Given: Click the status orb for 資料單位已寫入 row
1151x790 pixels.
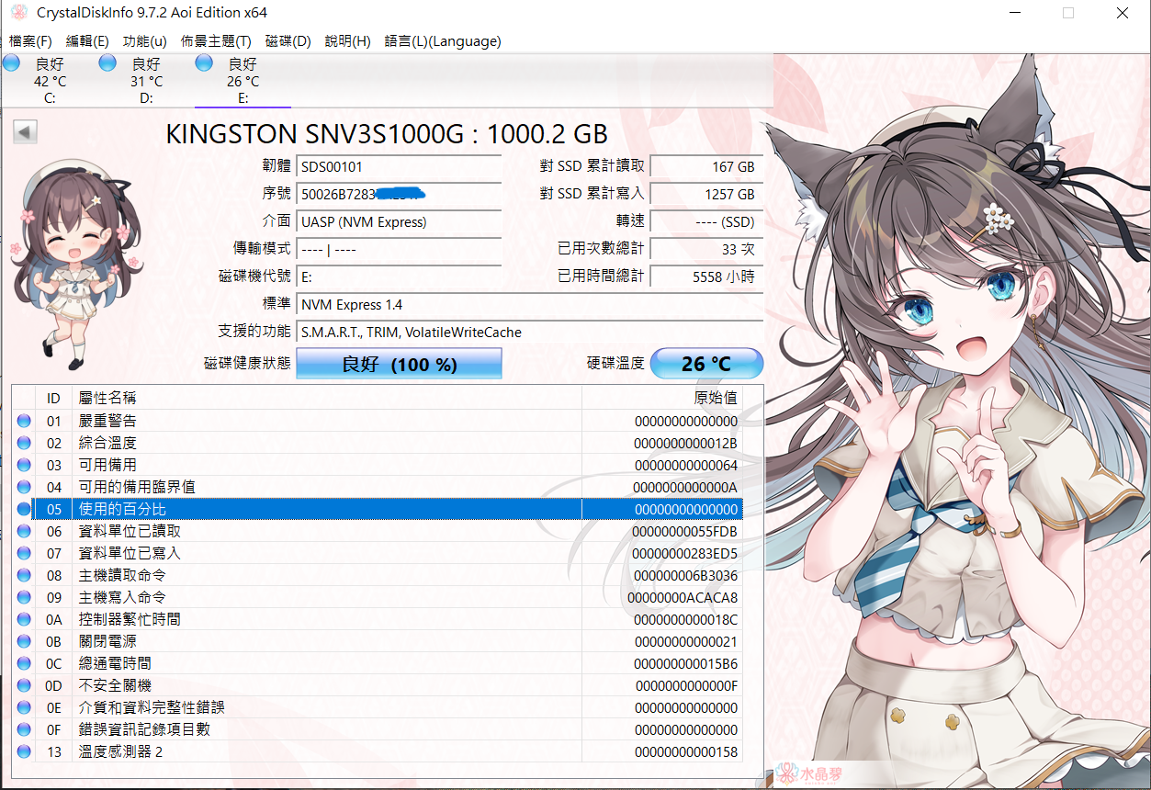Looking at the screenshot, I should tap(24, 553).
